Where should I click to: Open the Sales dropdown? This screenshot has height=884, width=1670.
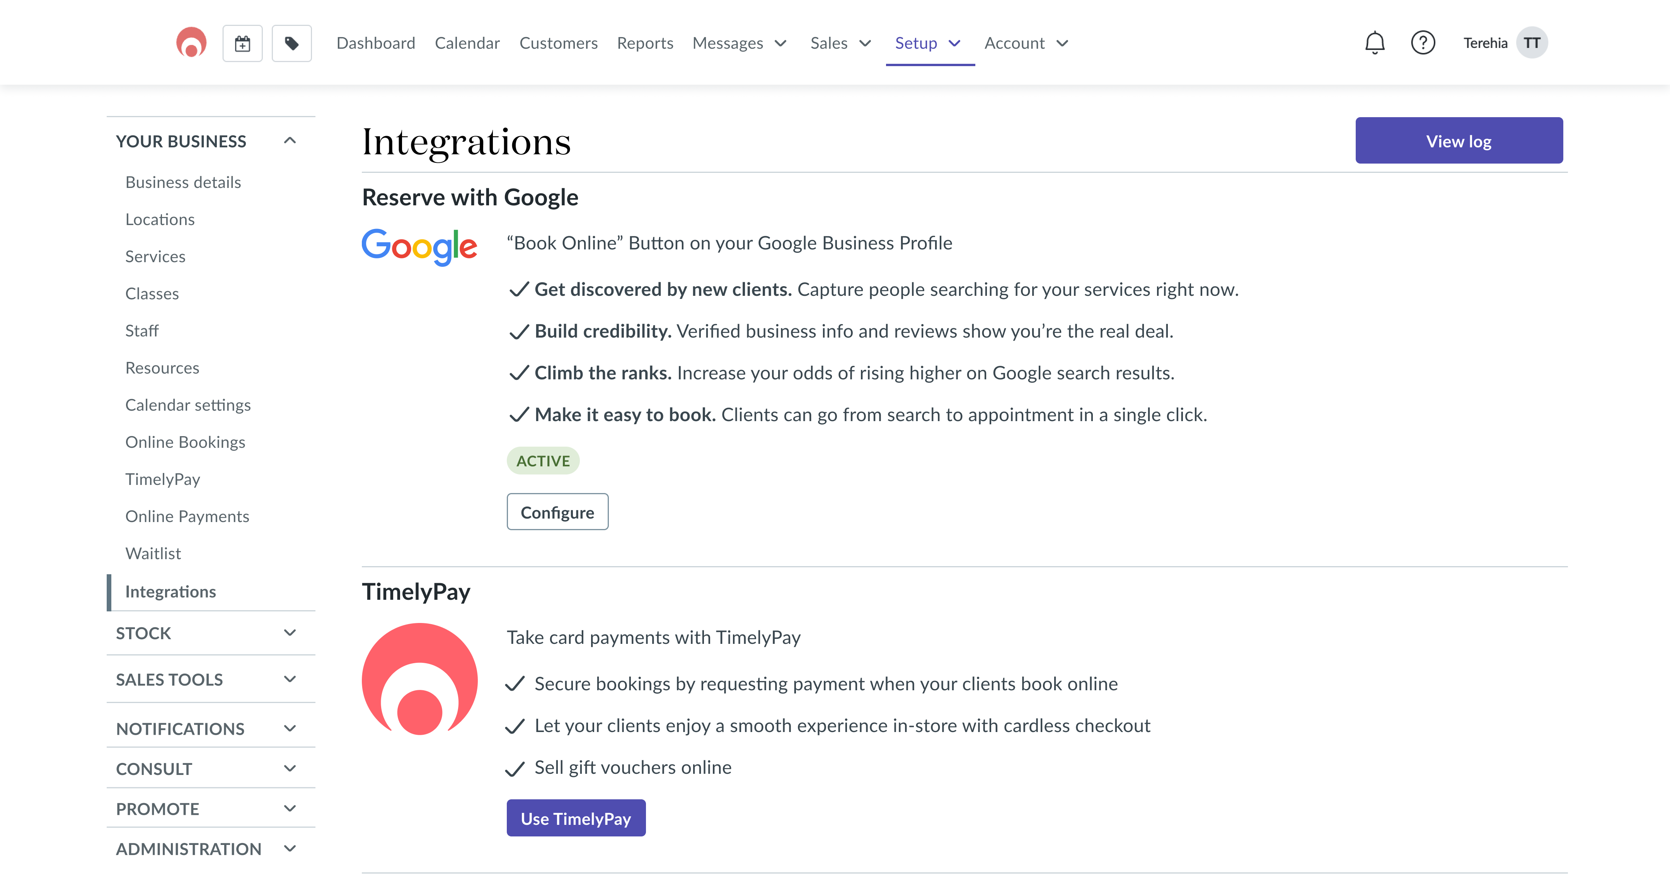841,43
